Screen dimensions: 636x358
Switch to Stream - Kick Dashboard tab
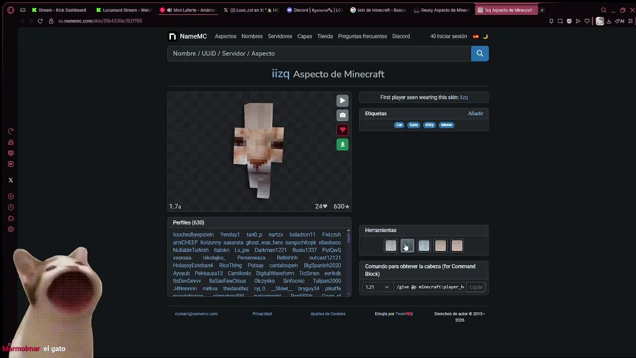pyautogui.click(x=59, y=10)
